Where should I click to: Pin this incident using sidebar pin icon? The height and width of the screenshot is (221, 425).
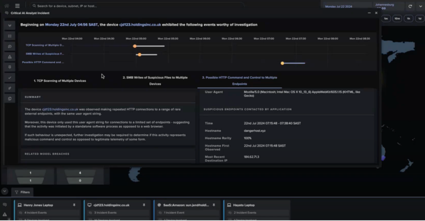click(x=10, y=67)
